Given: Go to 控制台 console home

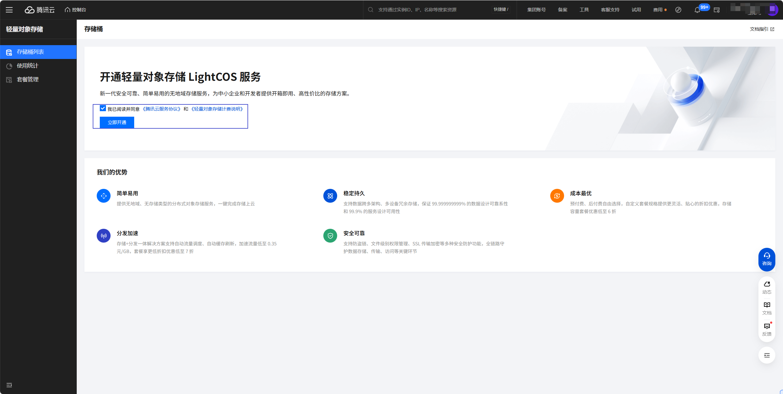Looking at the screenshot, I should tap(75, 10).
